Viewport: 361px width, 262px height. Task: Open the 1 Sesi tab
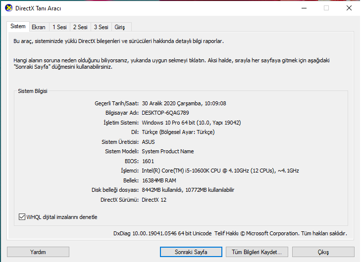click(x=59, y=27)
